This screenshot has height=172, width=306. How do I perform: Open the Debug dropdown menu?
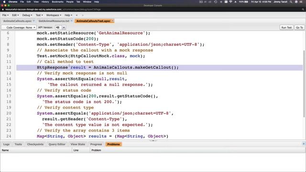tap(27, 15)
